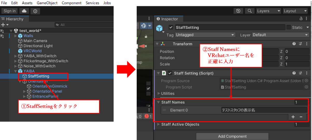Disable the Staff Setting script checkbox

point(170,73)
